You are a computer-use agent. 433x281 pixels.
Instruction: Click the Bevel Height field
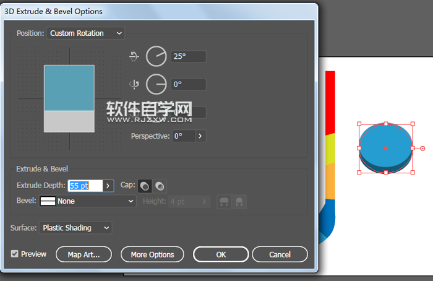tap(184, 201)
